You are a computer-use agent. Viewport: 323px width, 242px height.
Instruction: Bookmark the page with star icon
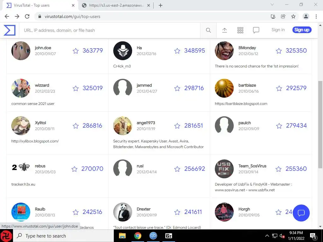(293, 16)
